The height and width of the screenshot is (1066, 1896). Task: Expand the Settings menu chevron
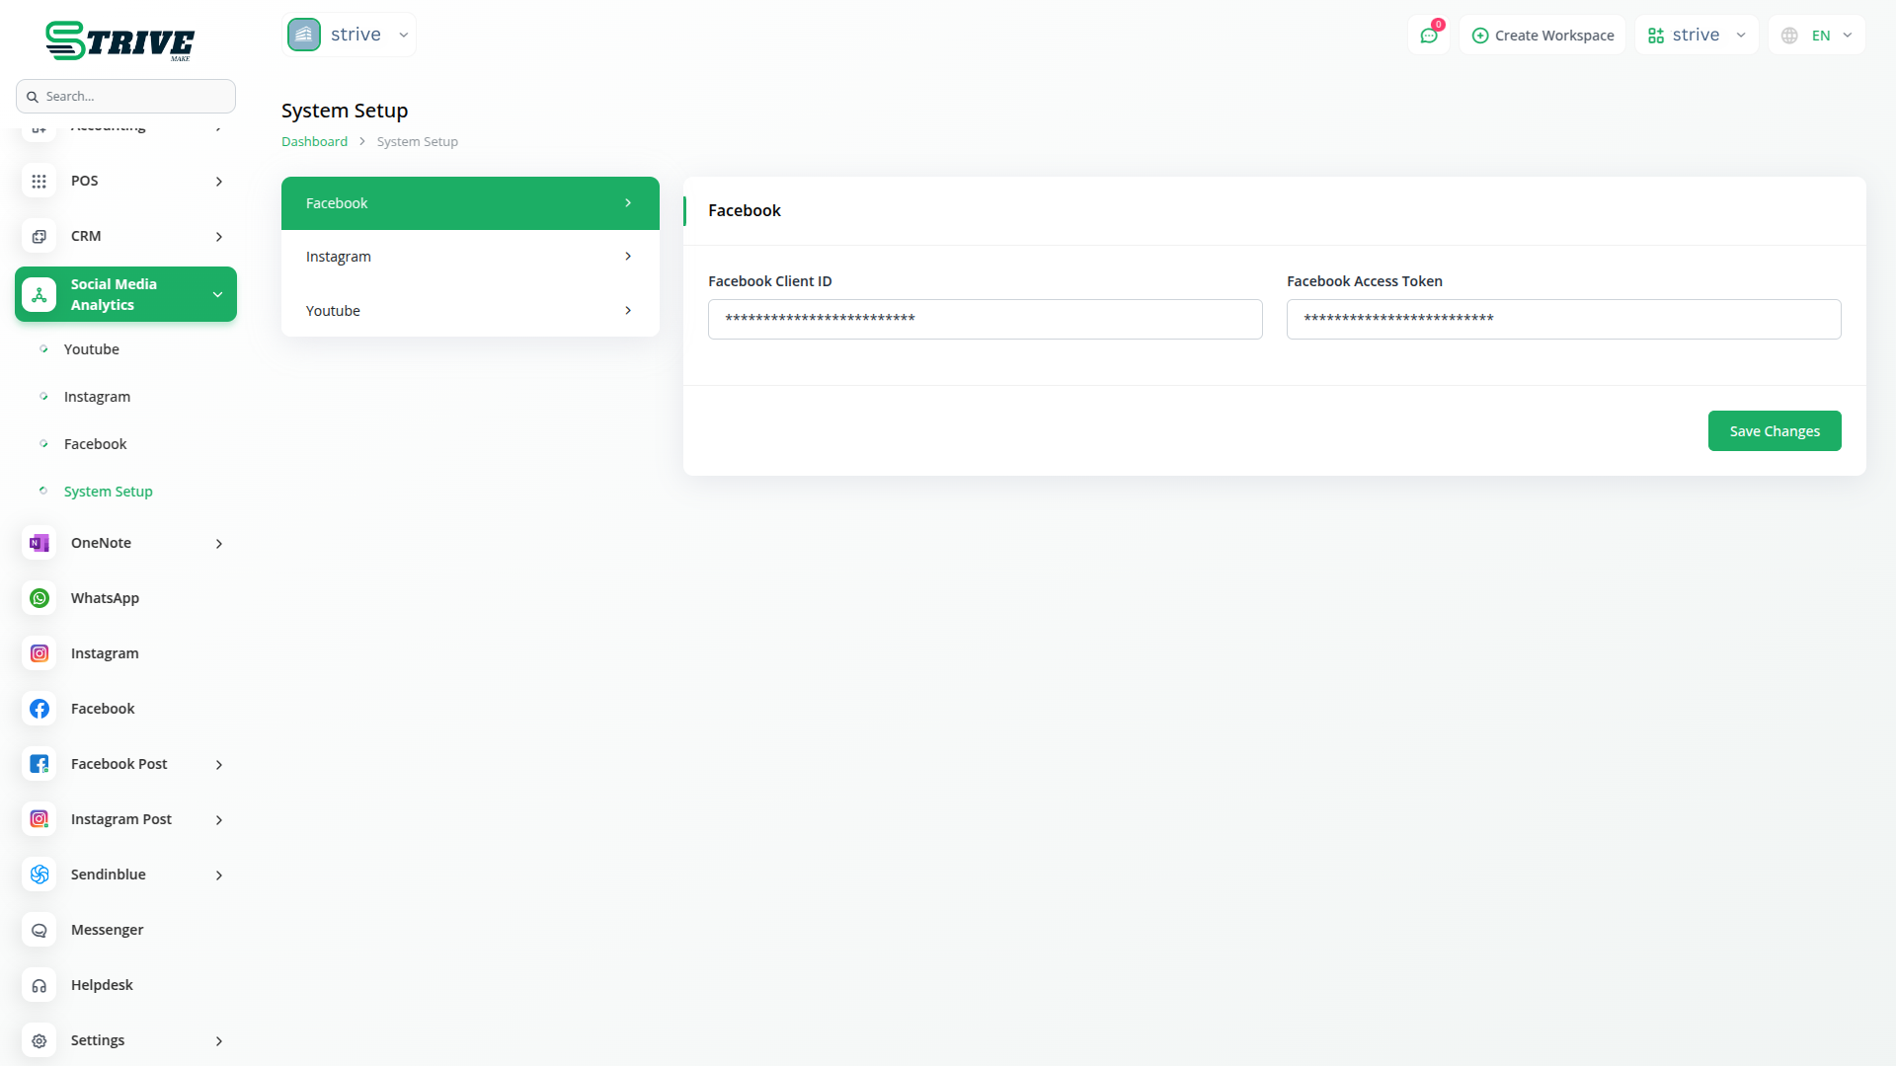pos(219,1040)
